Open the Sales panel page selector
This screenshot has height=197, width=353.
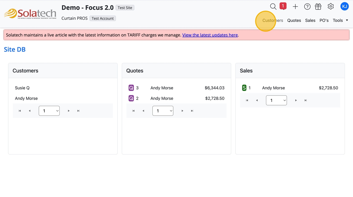(x=276, y=100)
